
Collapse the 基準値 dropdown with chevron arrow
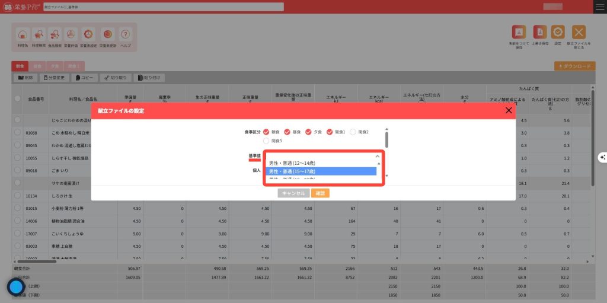[x=378, y=156]
